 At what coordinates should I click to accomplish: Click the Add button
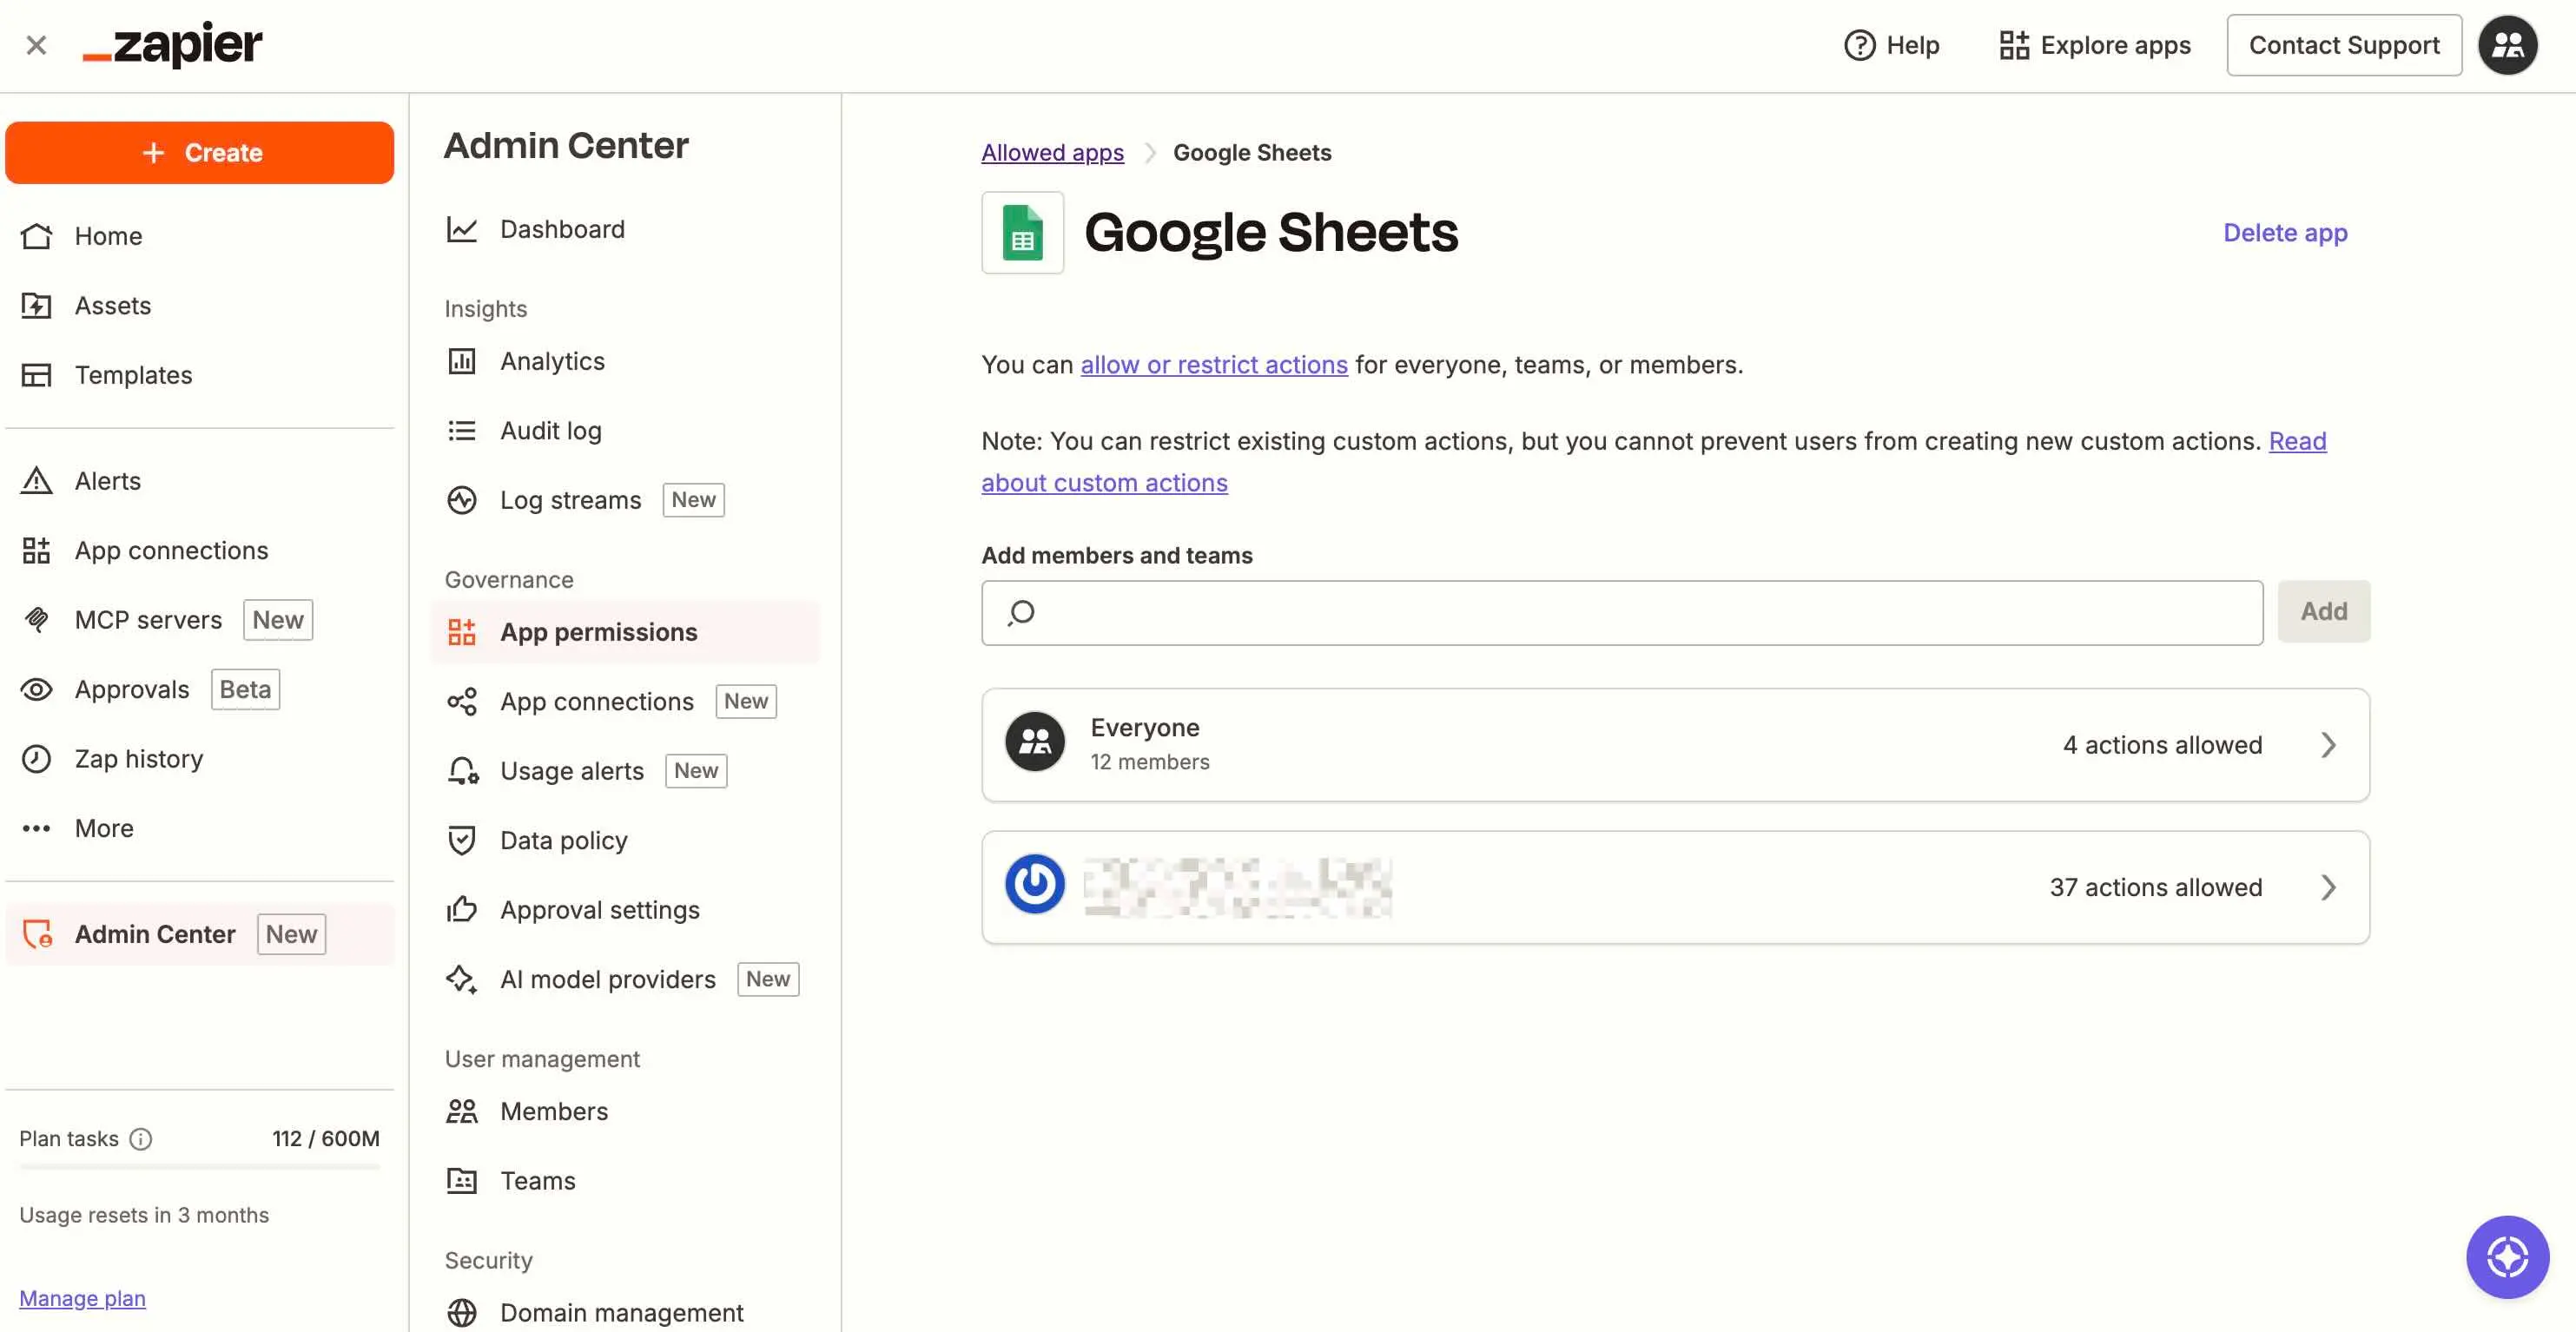[2323, 612]
